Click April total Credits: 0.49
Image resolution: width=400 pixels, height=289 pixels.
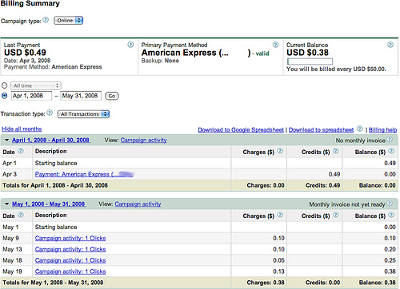(x=322, y=185)
